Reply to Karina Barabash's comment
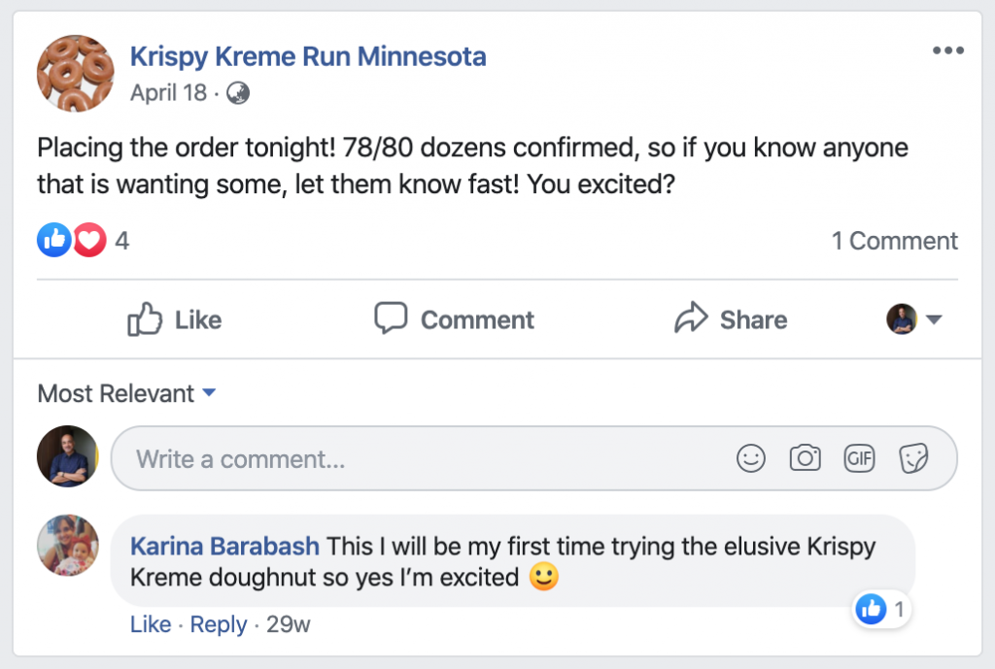995x669 pixels. [219, 624]
